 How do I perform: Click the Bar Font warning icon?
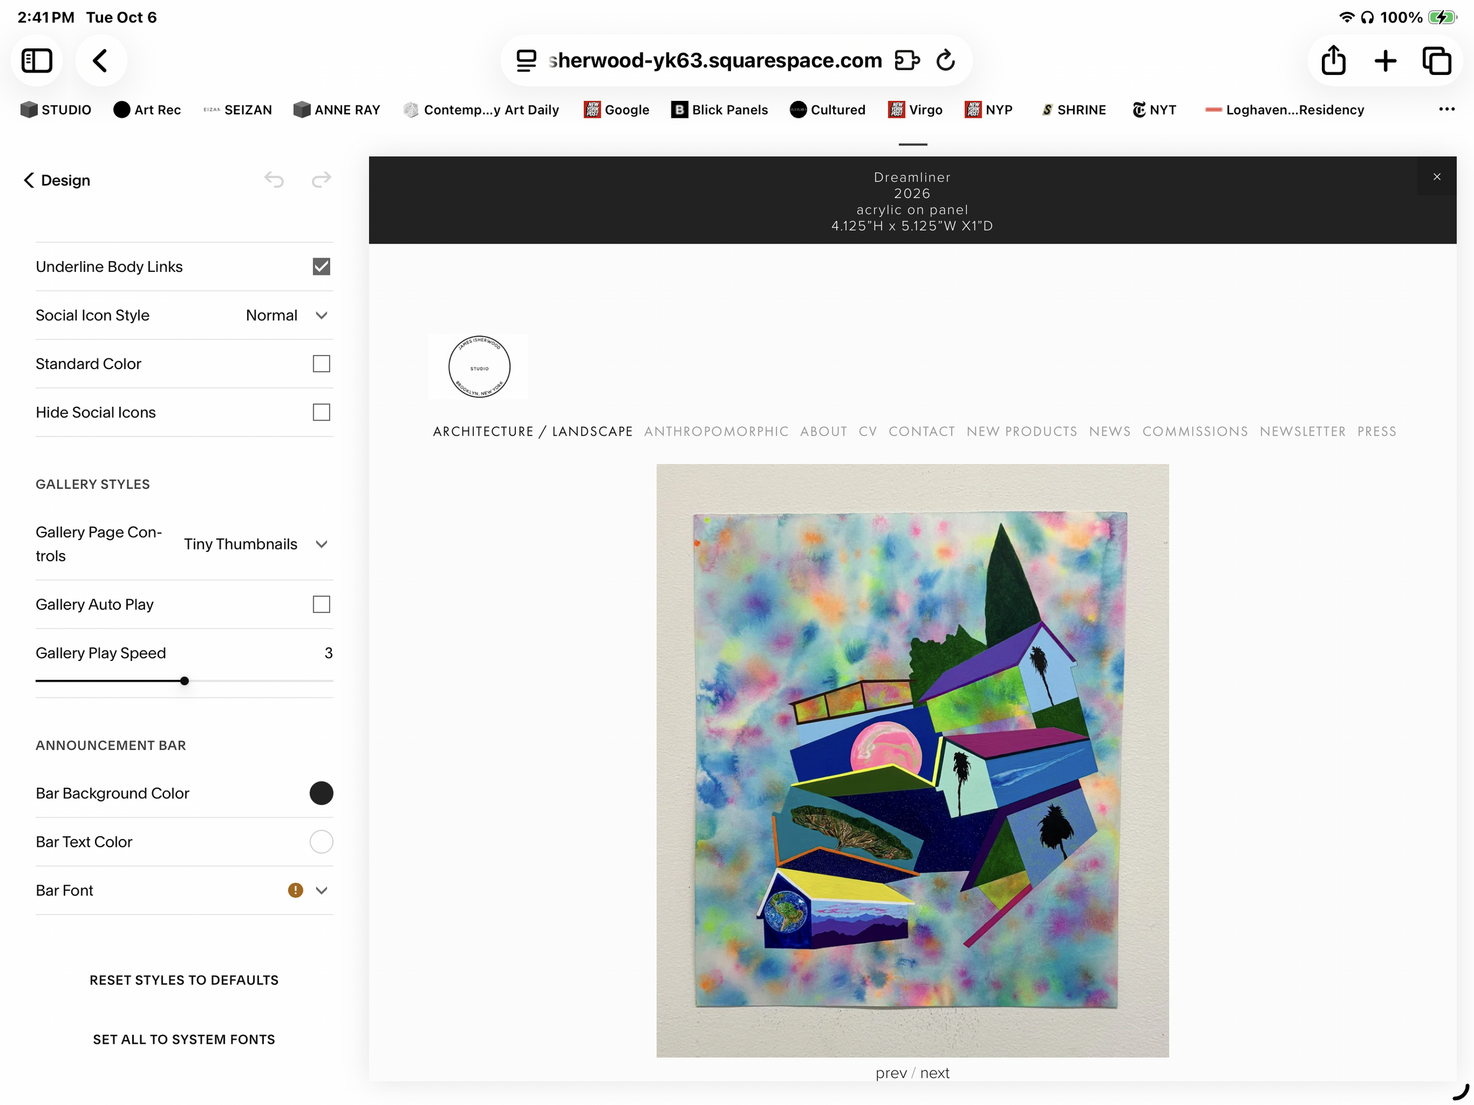pyautogui.click(x=295, y=890)
